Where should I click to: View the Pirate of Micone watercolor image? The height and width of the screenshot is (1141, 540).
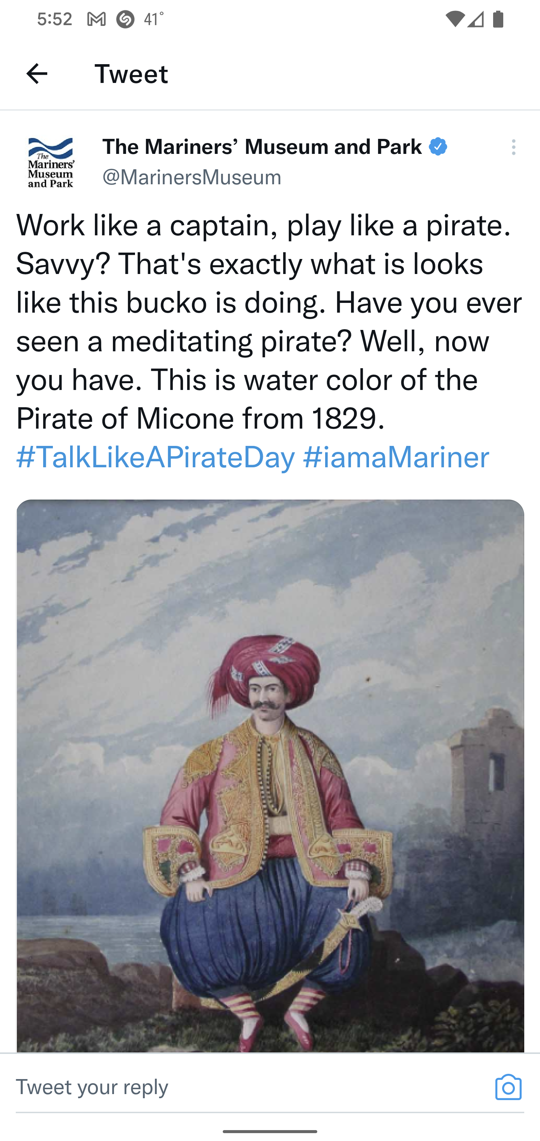tap(270, 775)
